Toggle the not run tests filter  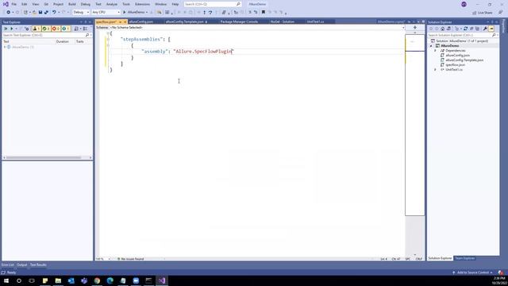pyautogui.click(x=65, y=29)
